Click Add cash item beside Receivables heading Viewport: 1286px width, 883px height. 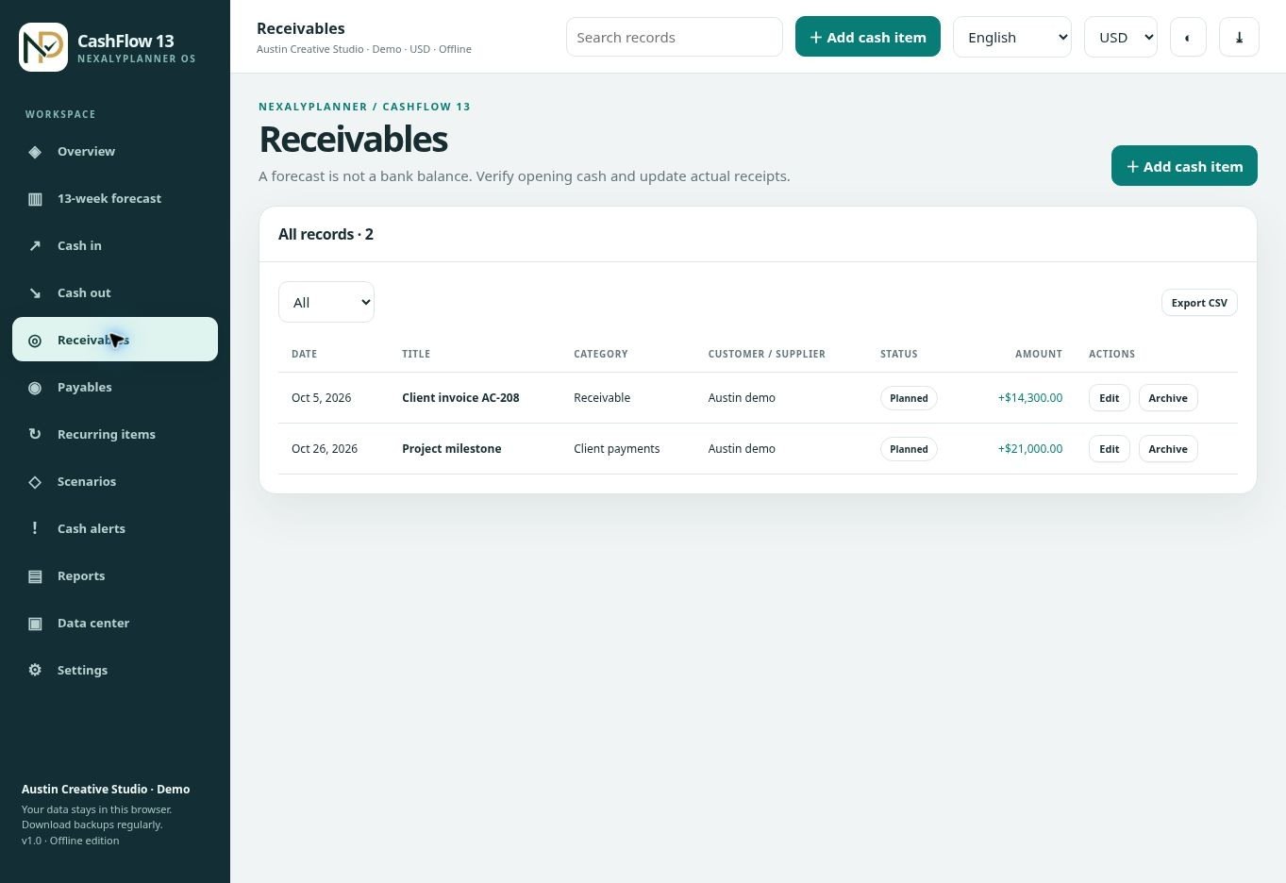pos(1184,166)
